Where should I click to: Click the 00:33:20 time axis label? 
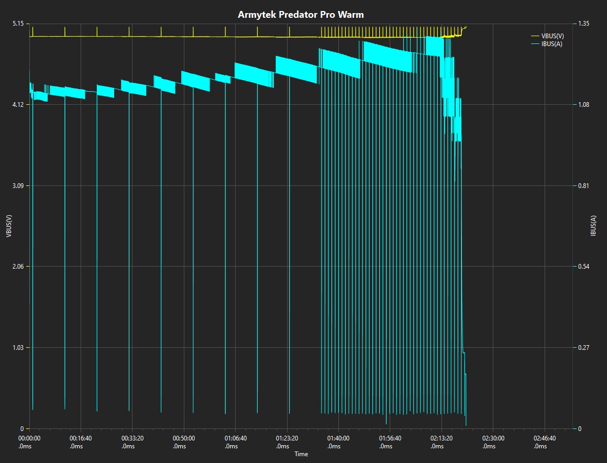click(x=133, y=442)
